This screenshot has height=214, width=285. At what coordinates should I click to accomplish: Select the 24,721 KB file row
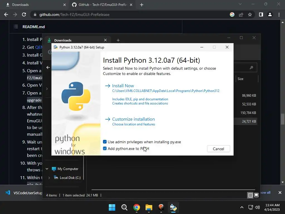(x=245, y=121)
